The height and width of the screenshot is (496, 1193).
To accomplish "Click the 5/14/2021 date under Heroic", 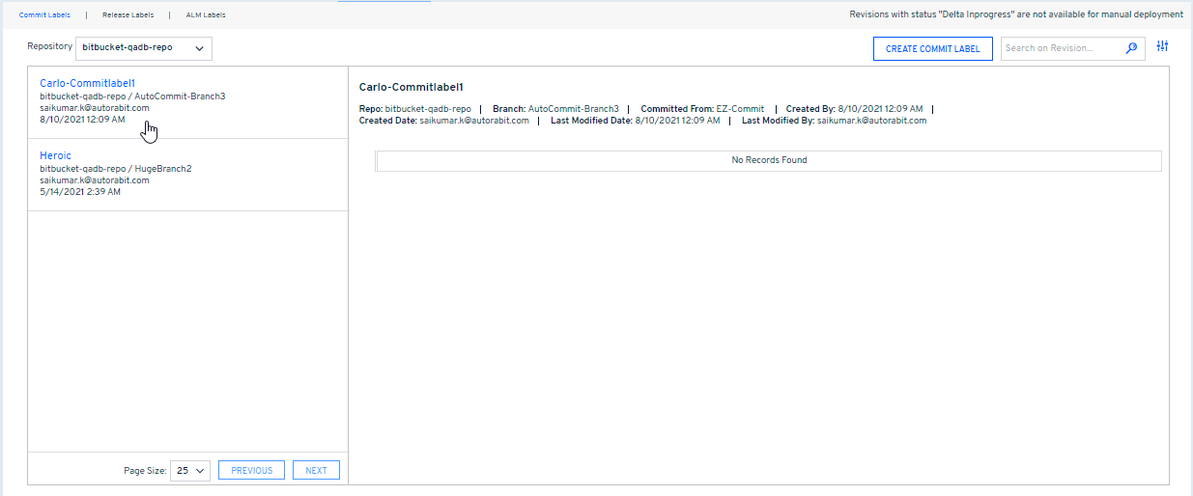I will (x=80, y=192).
